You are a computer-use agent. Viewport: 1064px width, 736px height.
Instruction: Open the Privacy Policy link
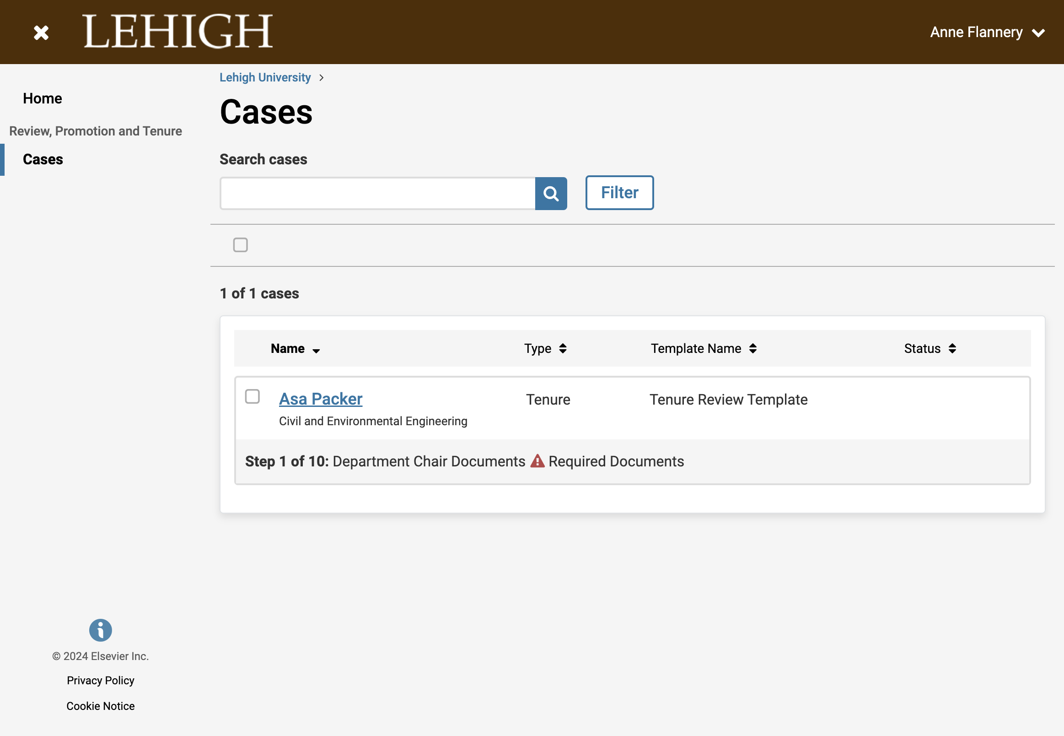(x=101, y=680)
